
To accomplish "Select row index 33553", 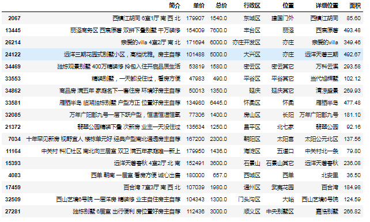I will 13,79.
